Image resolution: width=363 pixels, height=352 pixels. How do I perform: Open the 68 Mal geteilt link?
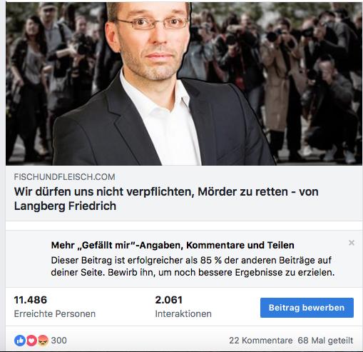pos(325,341)
